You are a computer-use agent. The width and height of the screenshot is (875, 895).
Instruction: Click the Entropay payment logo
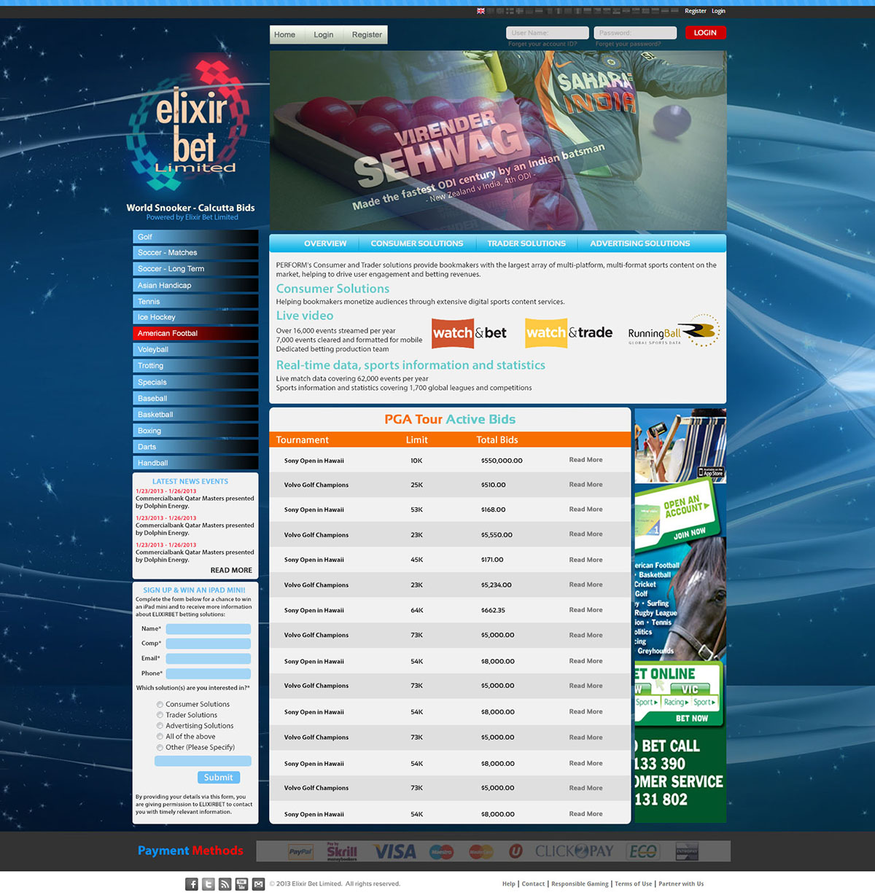[687, 851]
